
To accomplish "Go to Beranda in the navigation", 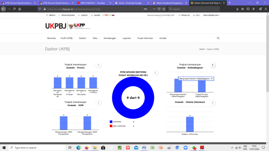I will [x=51, y=38].
